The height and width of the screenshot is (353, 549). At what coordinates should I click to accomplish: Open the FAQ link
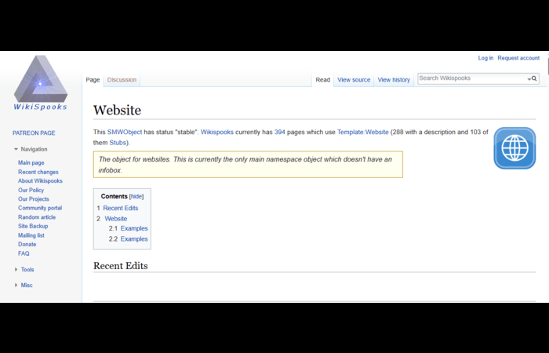point(24,253)
